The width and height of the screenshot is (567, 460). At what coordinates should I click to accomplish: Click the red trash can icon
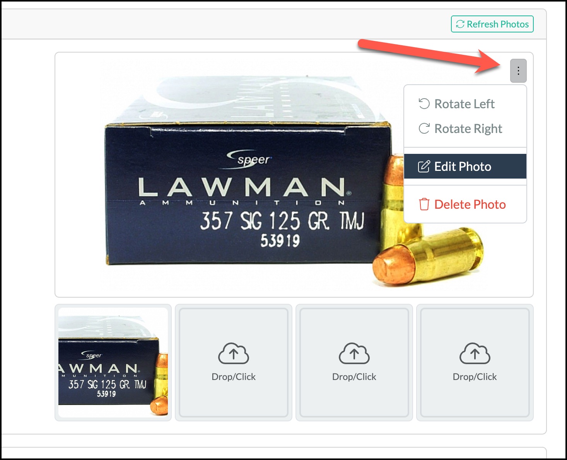tap(424, 204)
